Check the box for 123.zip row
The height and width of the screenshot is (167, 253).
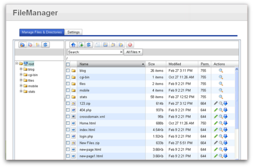click(68, 103)
